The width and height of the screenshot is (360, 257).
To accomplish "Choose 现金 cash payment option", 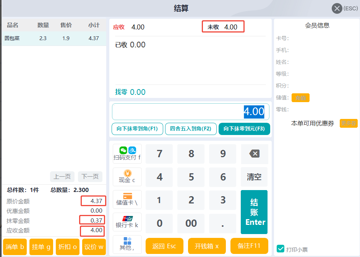I will [x=127, y=177].
